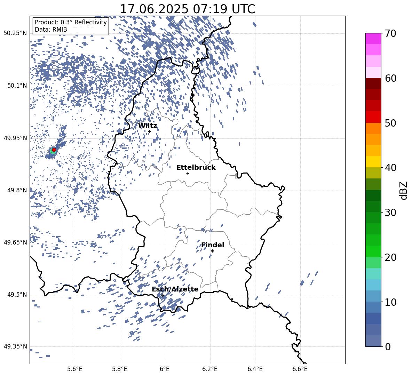Click the 50.25°N latitude label
412x376 pixels.
tap(15, 33)
